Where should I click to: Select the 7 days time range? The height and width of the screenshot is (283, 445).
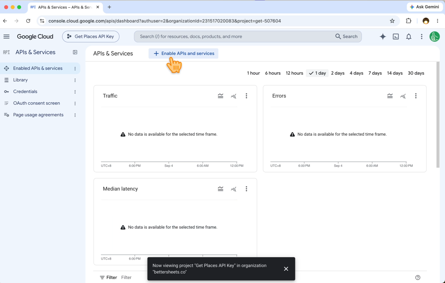375,73
